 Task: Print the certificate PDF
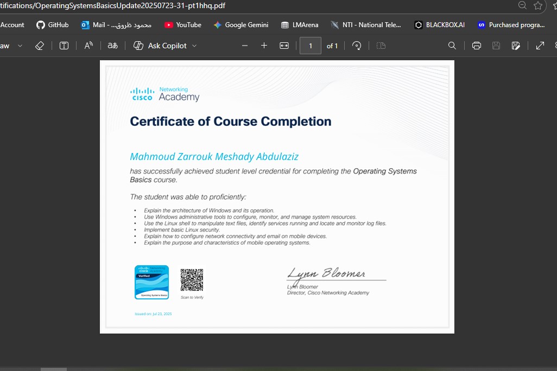476,46
